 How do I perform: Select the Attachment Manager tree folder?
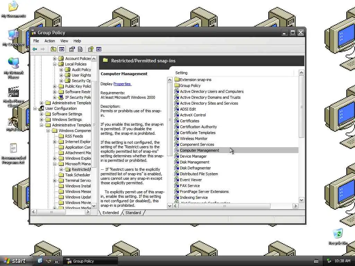(x=78, y=153)
